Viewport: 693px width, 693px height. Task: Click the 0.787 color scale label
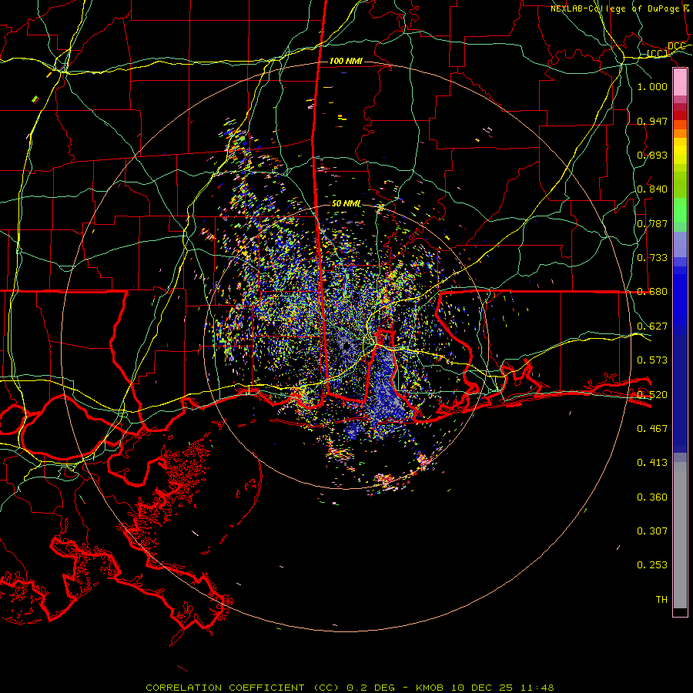pyautogui.click(x=652, y=223)
